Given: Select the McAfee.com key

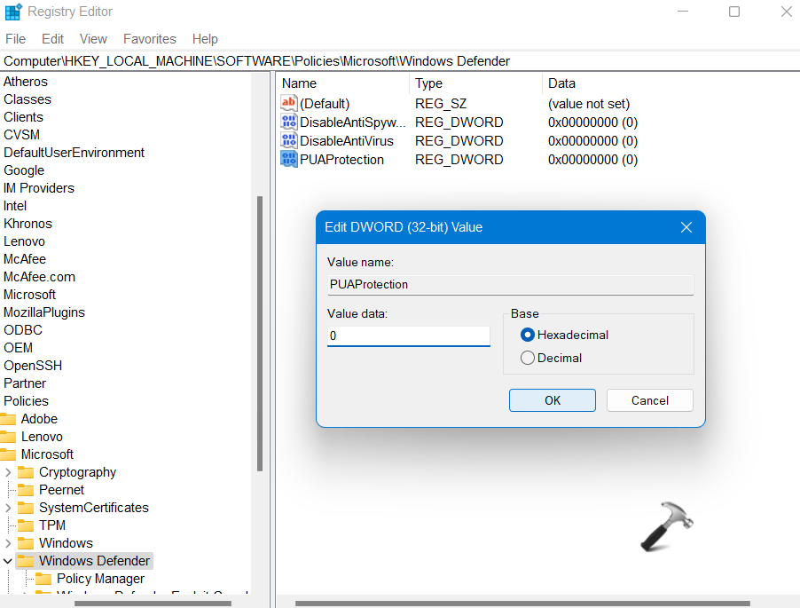Looking at the screenshot, I should [x=39, y=277].
